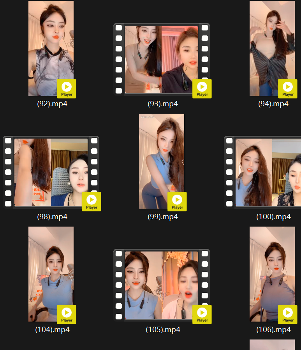Select the (100).mp4 filmstrip thumbnail
Viewport: 301px width, 350px height.
(x=262, y=172)
